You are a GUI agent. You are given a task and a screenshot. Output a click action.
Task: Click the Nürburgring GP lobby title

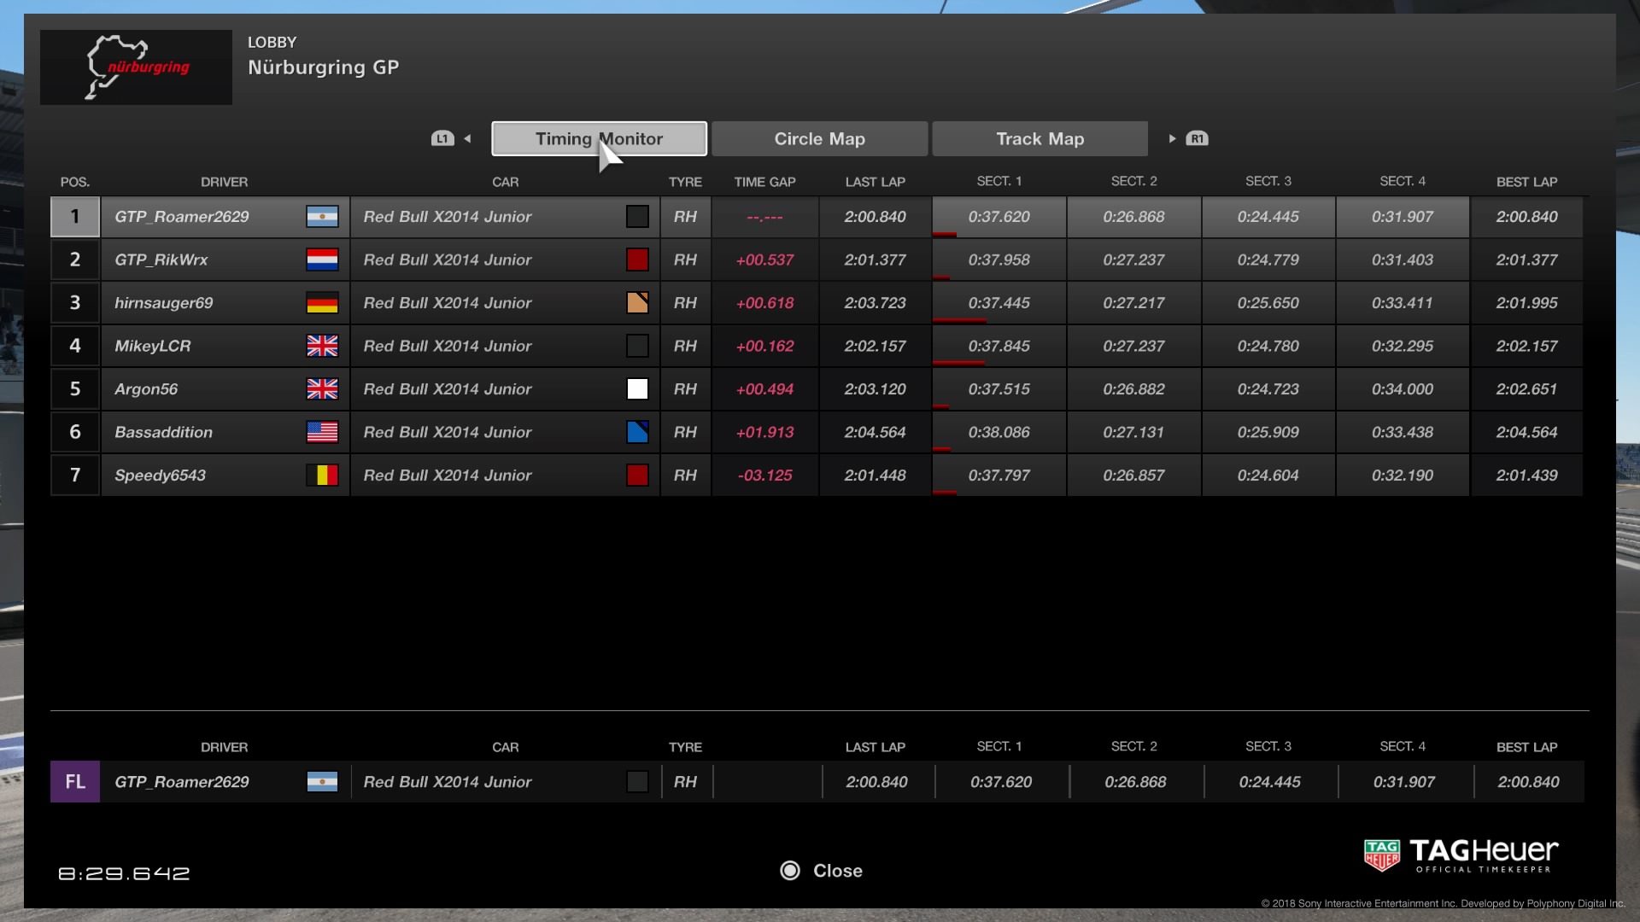(x=323, y=67)
